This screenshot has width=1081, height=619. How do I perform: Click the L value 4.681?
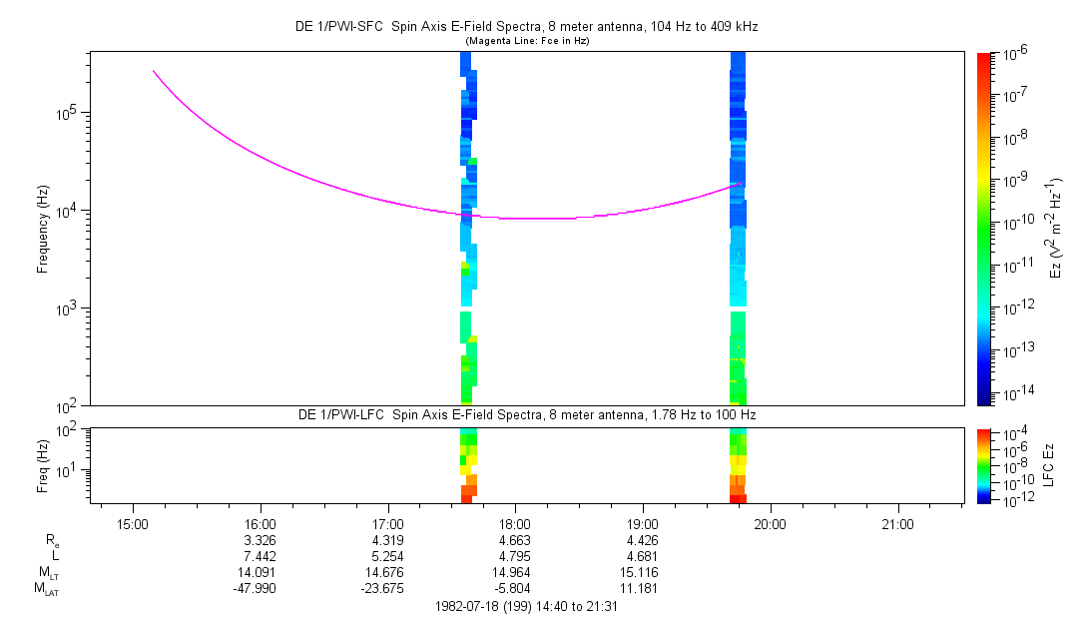643,556
